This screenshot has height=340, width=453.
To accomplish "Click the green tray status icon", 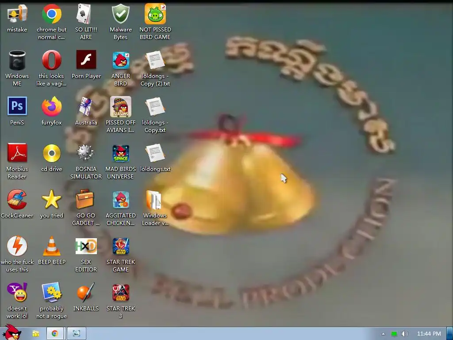I will pyautogui.click(x=394, y=334).
